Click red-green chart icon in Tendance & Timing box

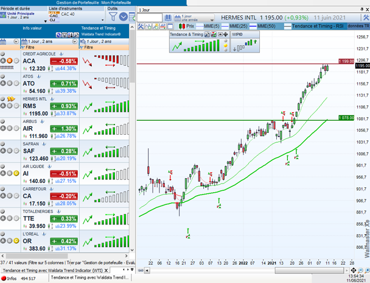click(214, 35)
